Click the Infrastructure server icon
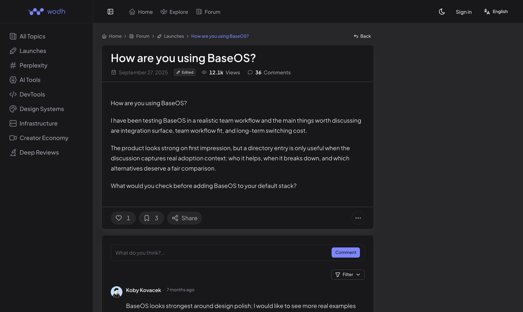 pyautogui.click(x=13, y=123)
